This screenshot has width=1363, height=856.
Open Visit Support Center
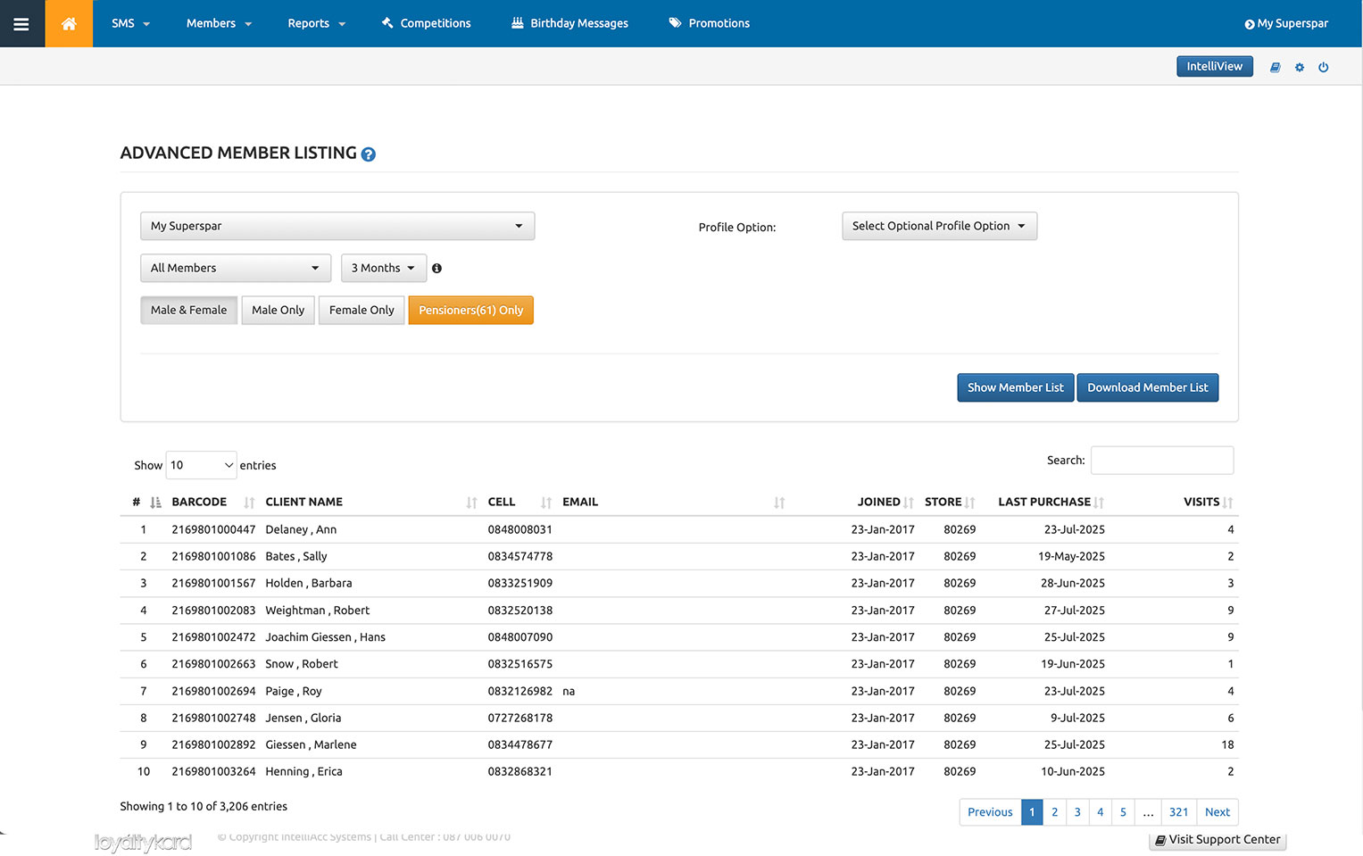coord(1218,840)
